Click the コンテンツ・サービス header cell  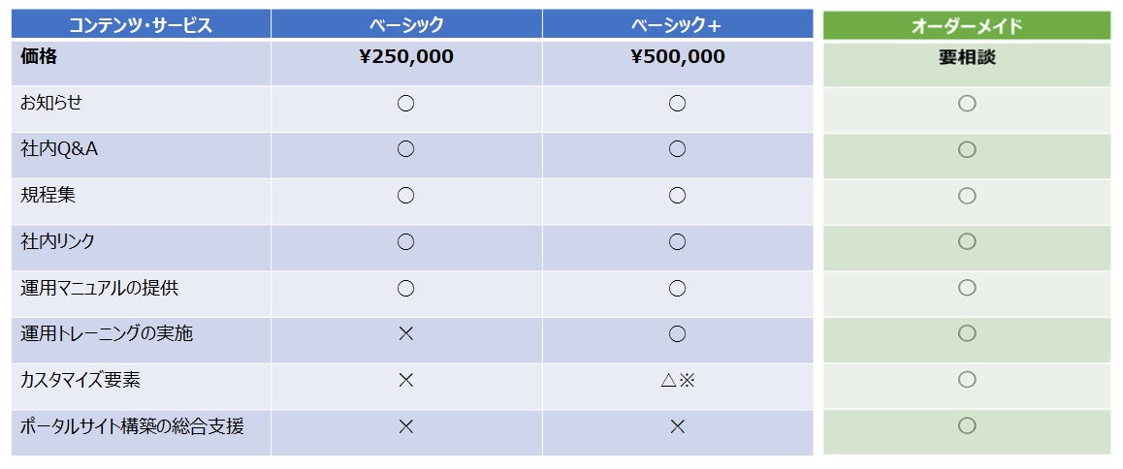point(141,24)
